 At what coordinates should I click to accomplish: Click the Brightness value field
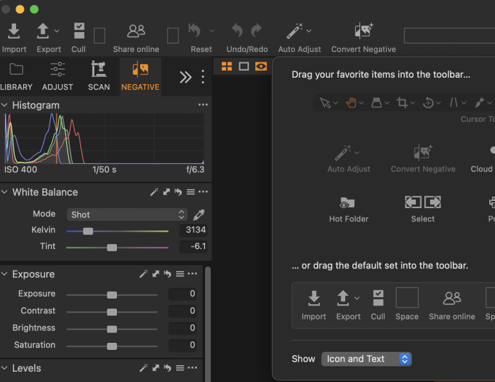[x=183, y=328]
